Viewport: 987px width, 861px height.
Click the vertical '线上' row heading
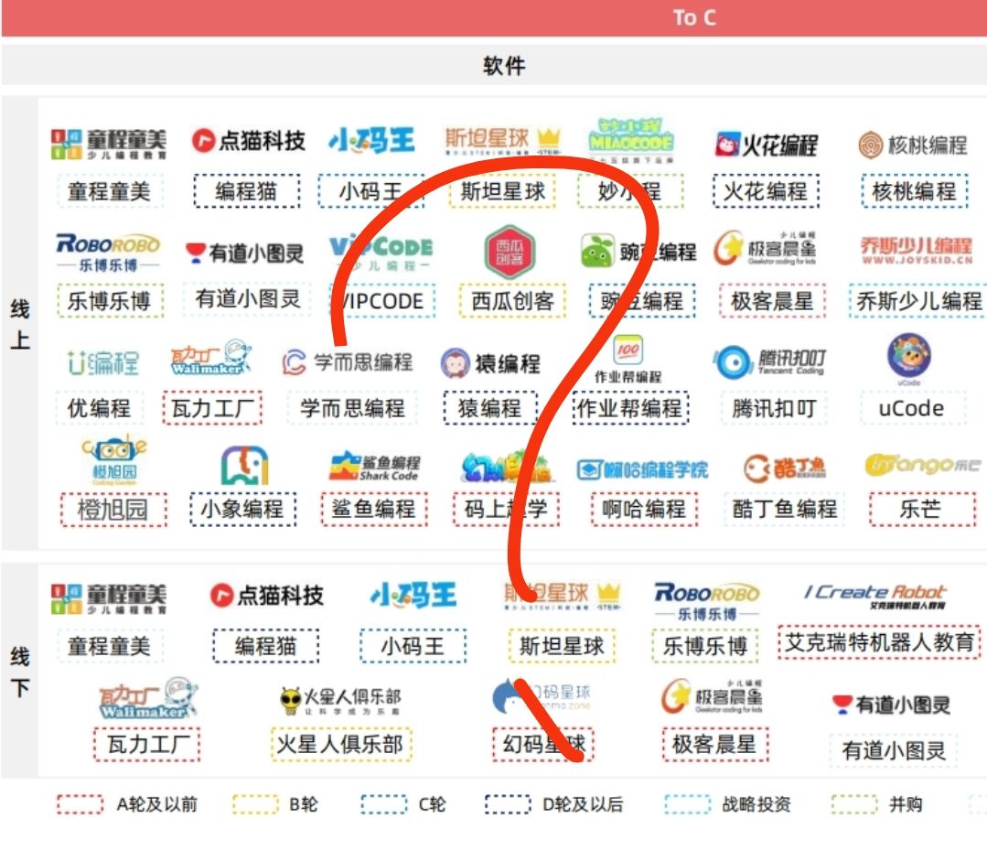(x=19, y=325)
